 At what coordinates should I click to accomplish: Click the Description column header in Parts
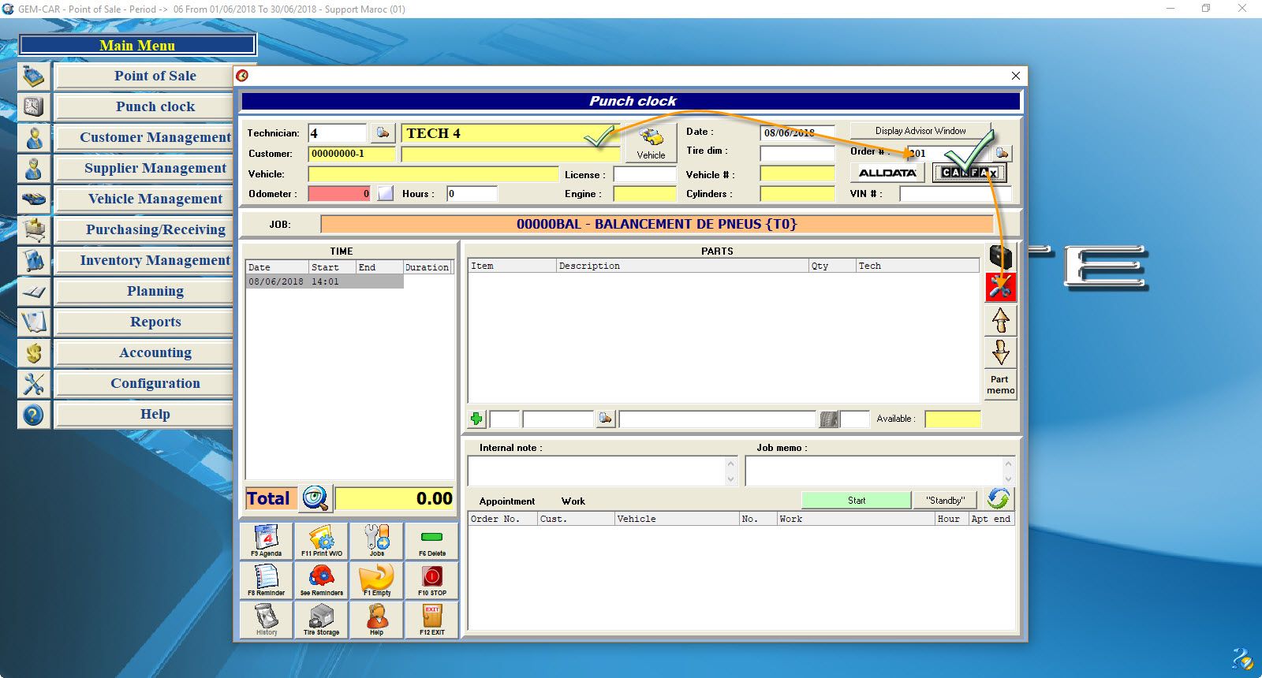[x=682, y=266]
